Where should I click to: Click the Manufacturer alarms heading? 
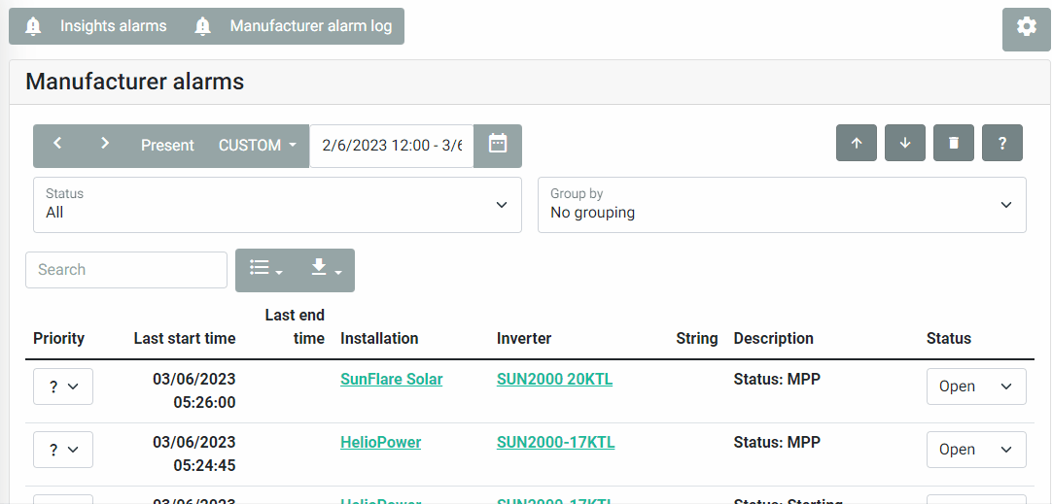[x=135, y=82]
